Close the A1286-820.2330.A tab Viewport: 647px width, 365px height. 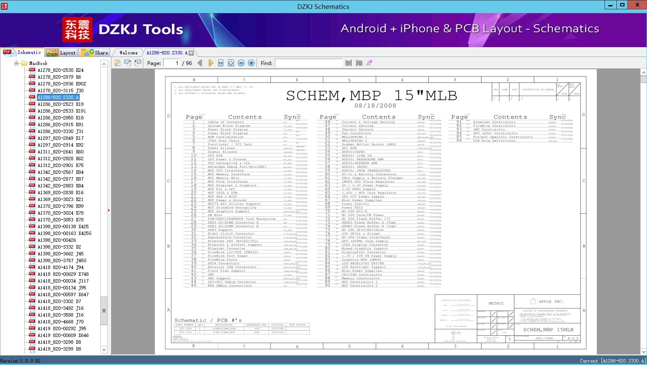[x=191, y=53]
